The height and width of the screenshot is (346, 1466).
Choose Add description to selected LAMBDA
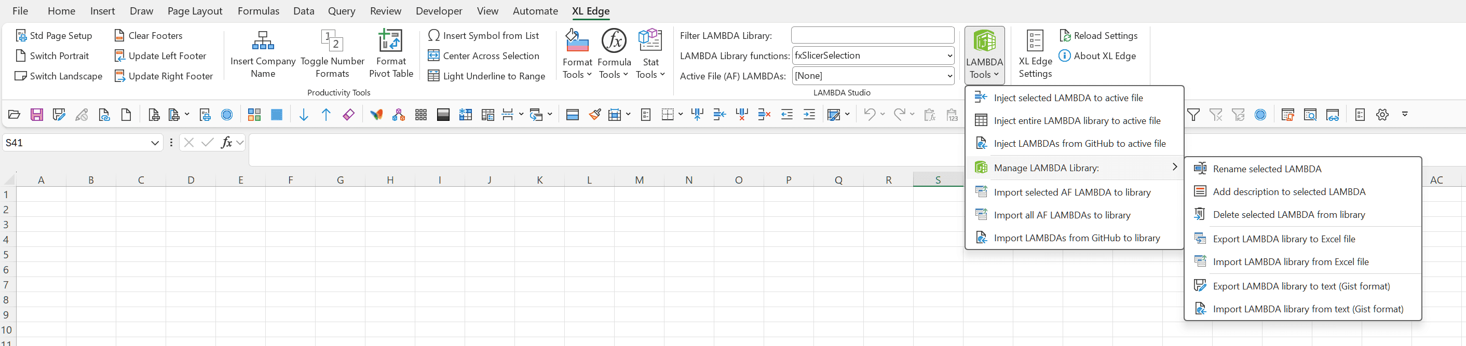pyautogui.click(x=1302, y=192)
